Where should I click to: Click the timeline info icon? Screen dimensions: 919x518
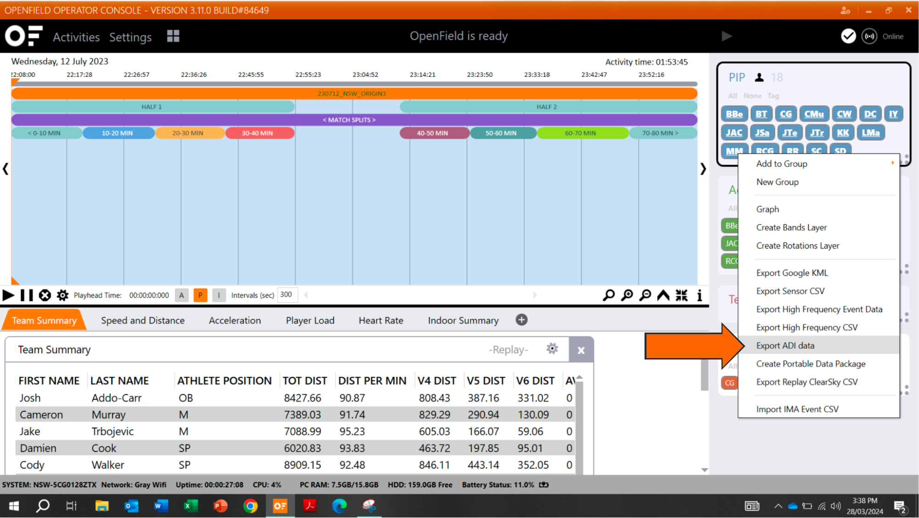point(699,295)
